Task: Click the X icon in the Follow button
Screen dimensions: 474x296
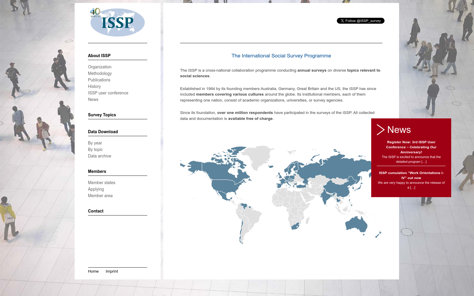Action: (x=342, y=21)
